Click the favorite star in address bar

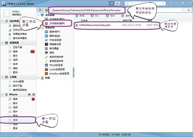pos(183,10)
